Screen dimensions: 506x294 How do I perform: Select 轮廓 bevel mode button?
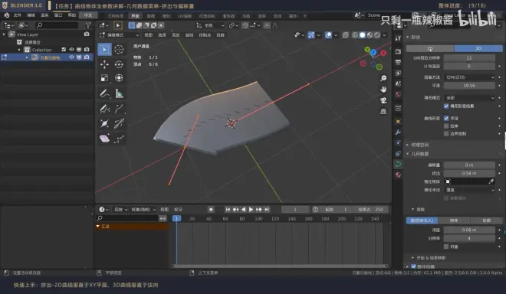coord(486,220)
